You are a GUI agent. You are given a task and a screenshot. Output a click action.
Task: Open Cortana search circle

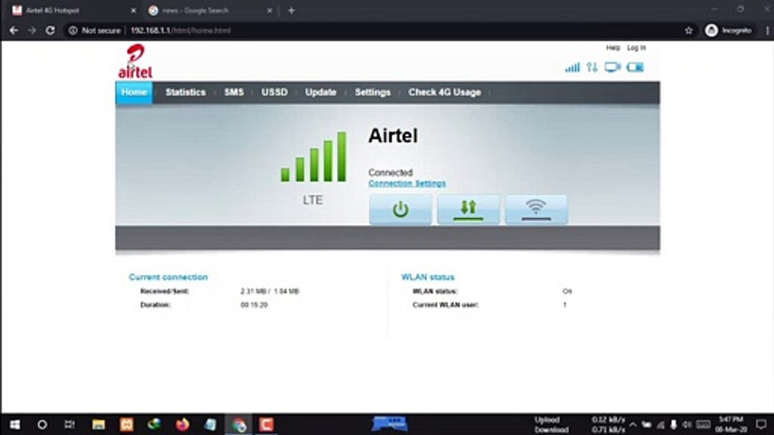(42, 425)
